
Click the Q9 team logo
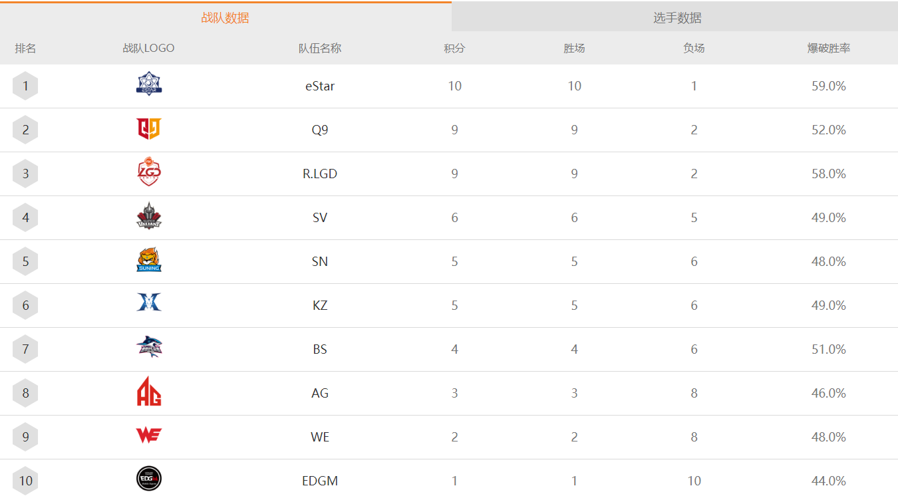point(149,129)
